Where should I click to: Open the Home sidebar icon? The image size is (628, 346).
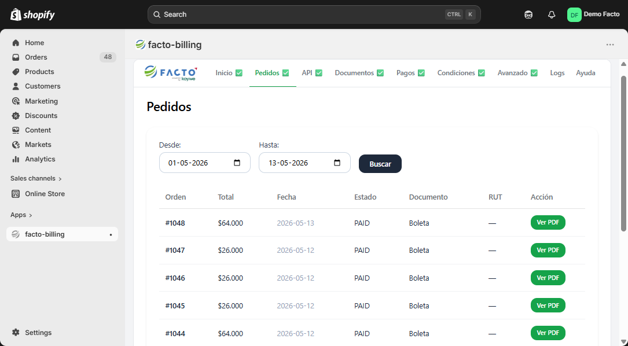point(16,43)
